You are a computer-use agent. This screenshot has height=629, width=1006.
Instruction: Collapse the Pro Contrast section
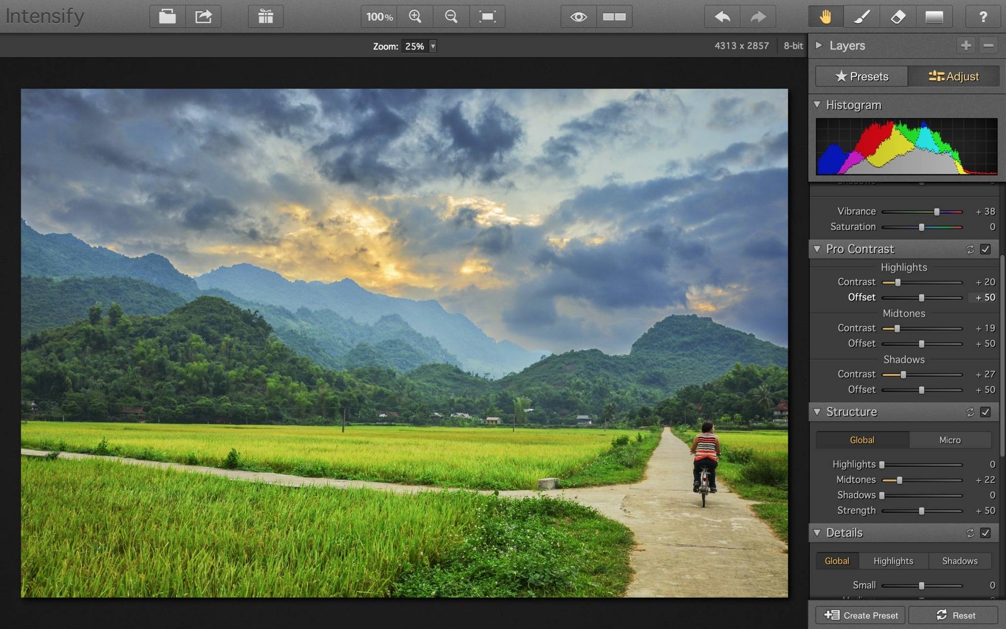817,249
